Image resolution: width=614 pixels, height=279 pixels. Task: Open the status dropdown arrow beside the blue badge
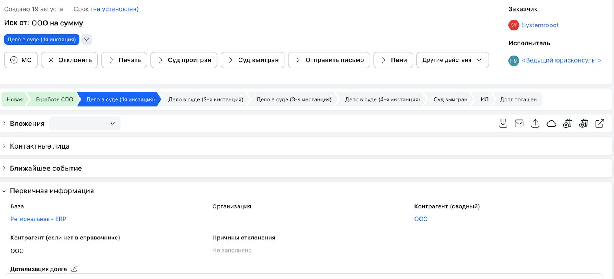[x=87, y=40]
